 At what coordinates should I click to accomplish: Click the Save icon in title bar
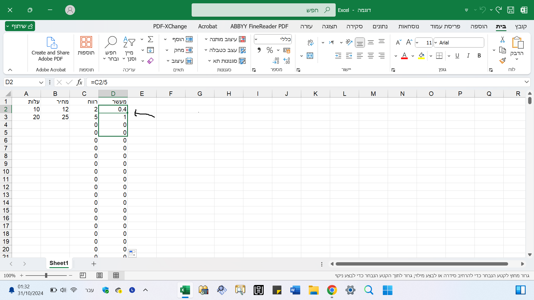[x=511, y=10]
